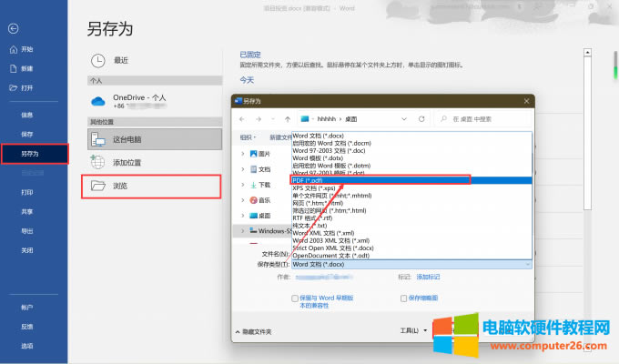Enable 保留与 Word 早期版本的兼容性 checkbox
Viewport: 619px width, 364px height.
(295, 298)
